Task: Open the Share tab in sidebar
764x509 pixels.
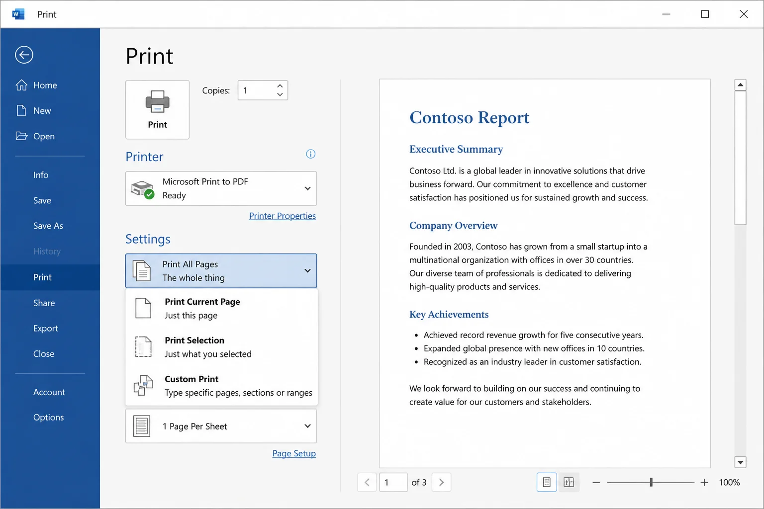Action: 50,303
